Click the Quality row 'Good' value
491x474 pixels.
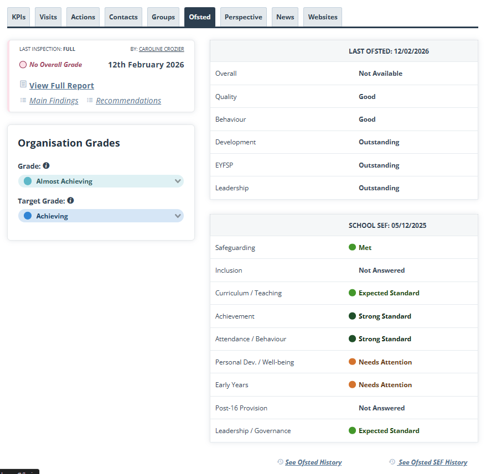click(367, 97)
